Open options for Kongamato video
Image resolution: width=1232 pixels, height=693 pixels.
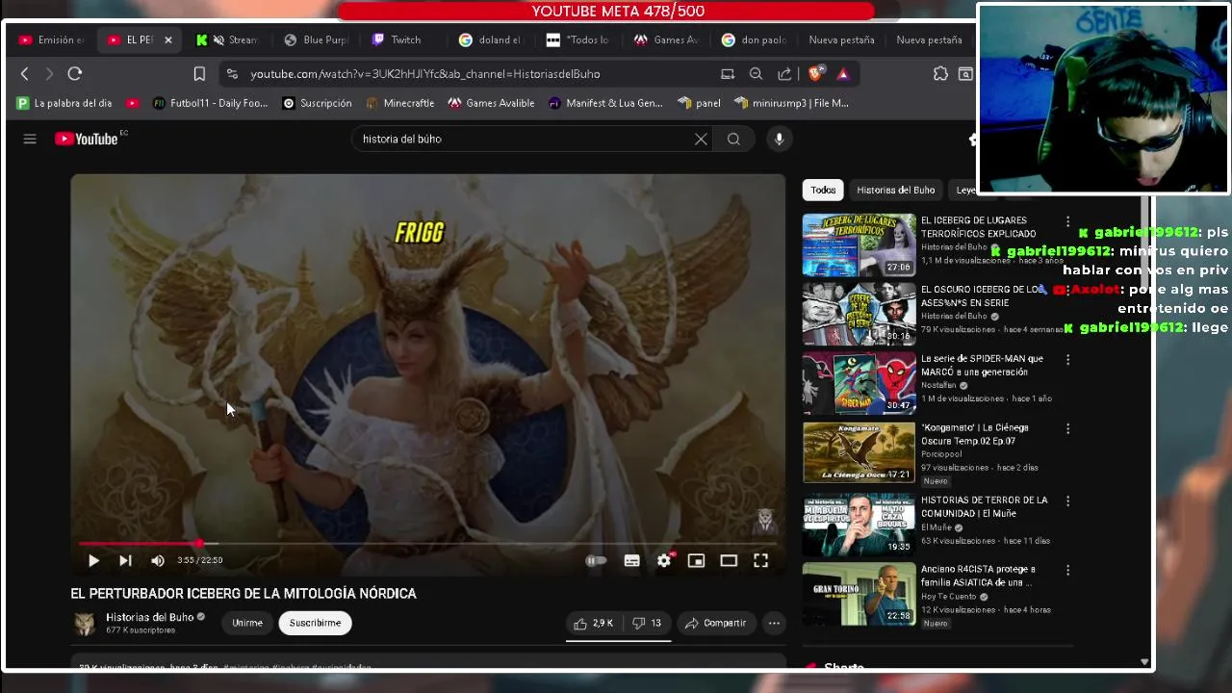pyautogui.click(x=1067, y=429)
